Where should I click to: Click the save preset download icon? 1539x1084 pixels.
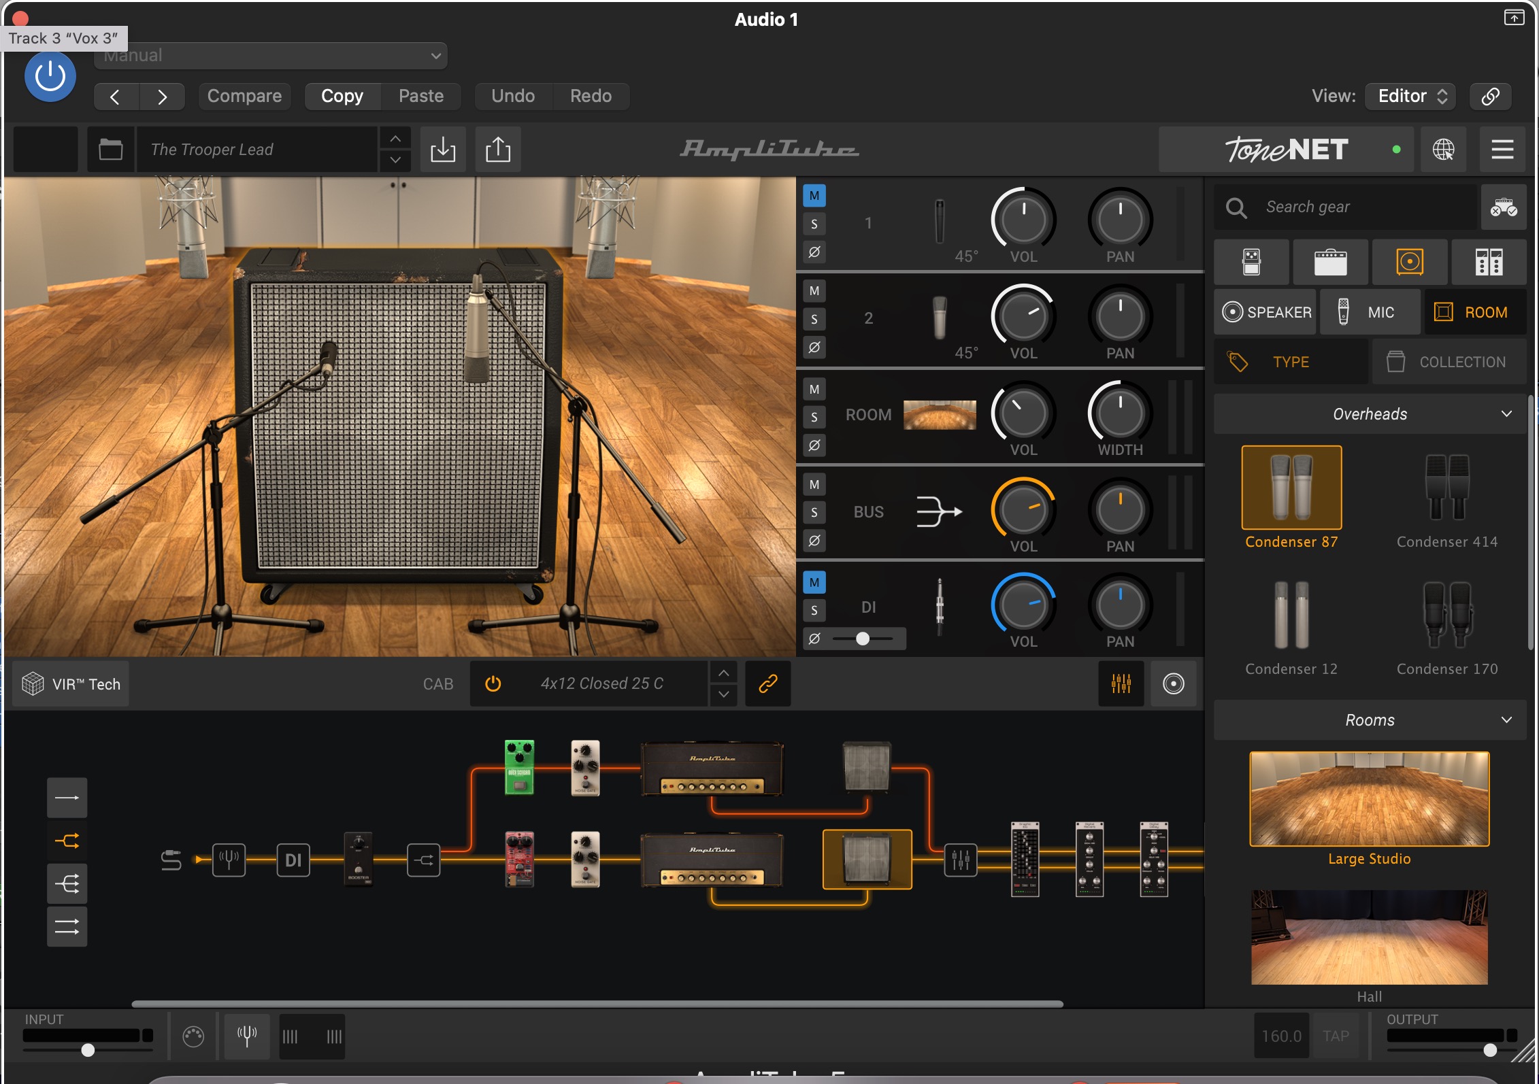[443, 149]
